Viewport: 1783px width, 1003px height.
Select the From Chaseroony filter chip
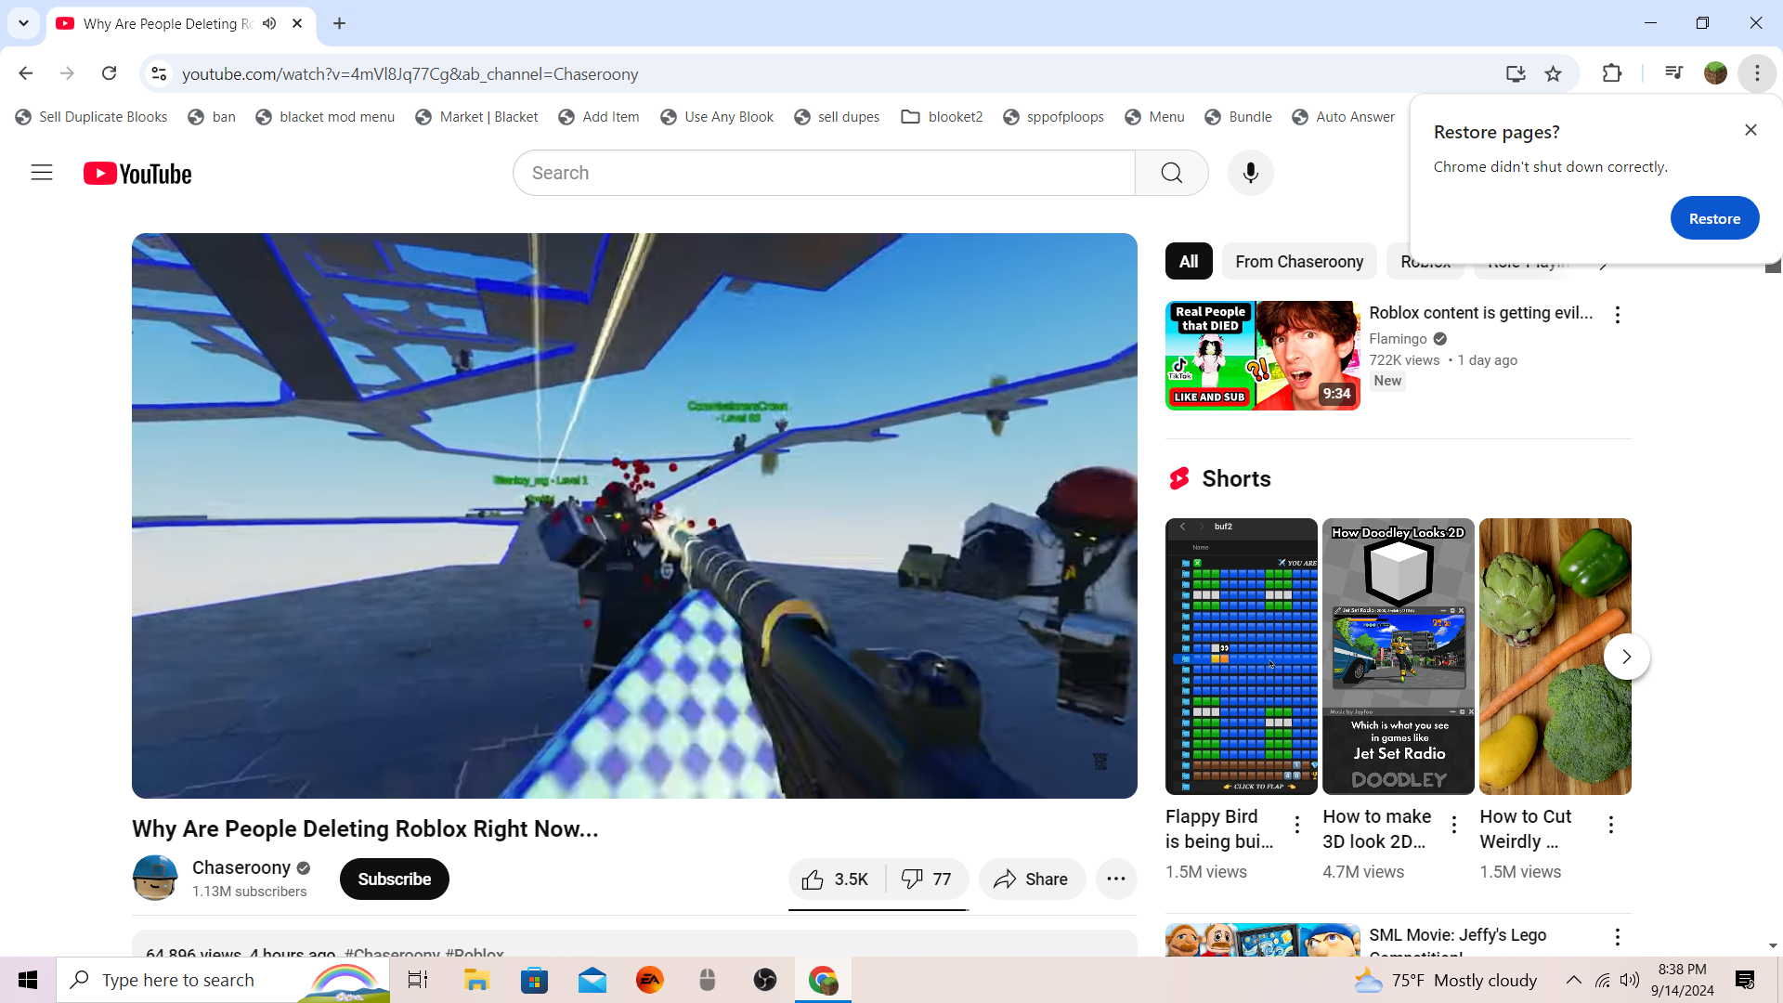tap(1298, 262)
